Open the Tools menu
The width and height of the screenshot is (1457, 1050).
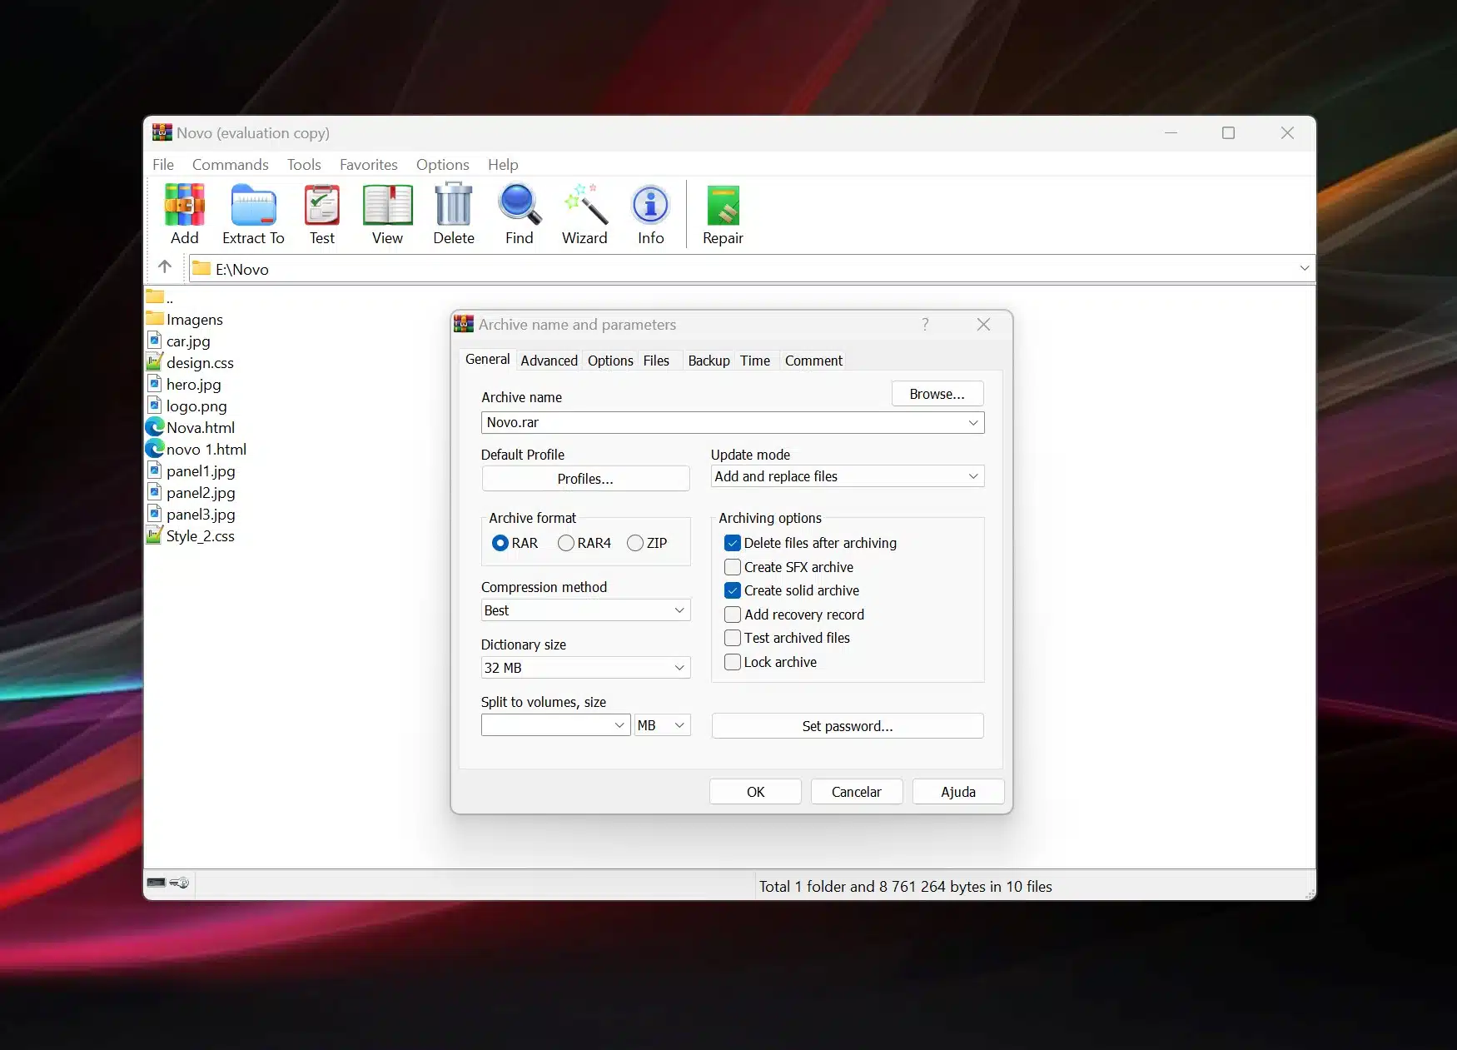[304, 164]
